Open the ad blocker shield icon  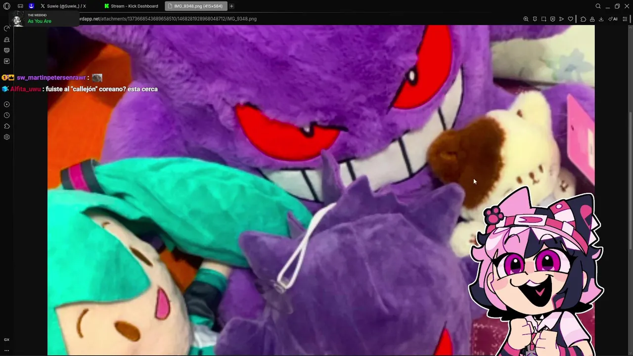tap(552, 19)
